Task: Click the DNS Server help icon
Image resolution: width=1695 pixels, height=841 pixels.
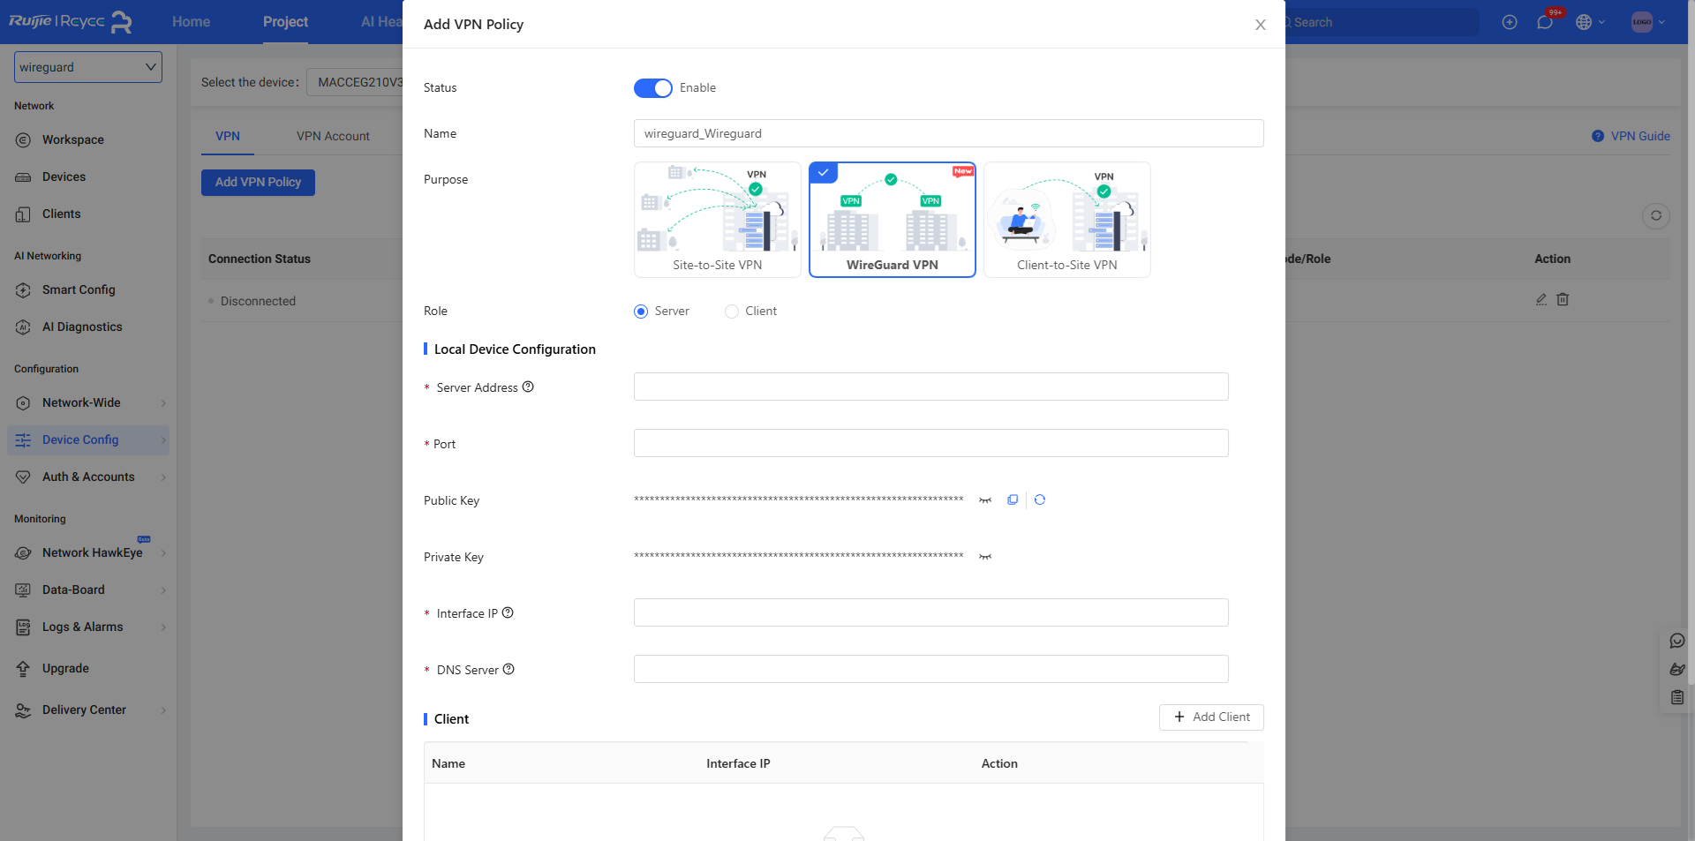Action: [508, 669]
